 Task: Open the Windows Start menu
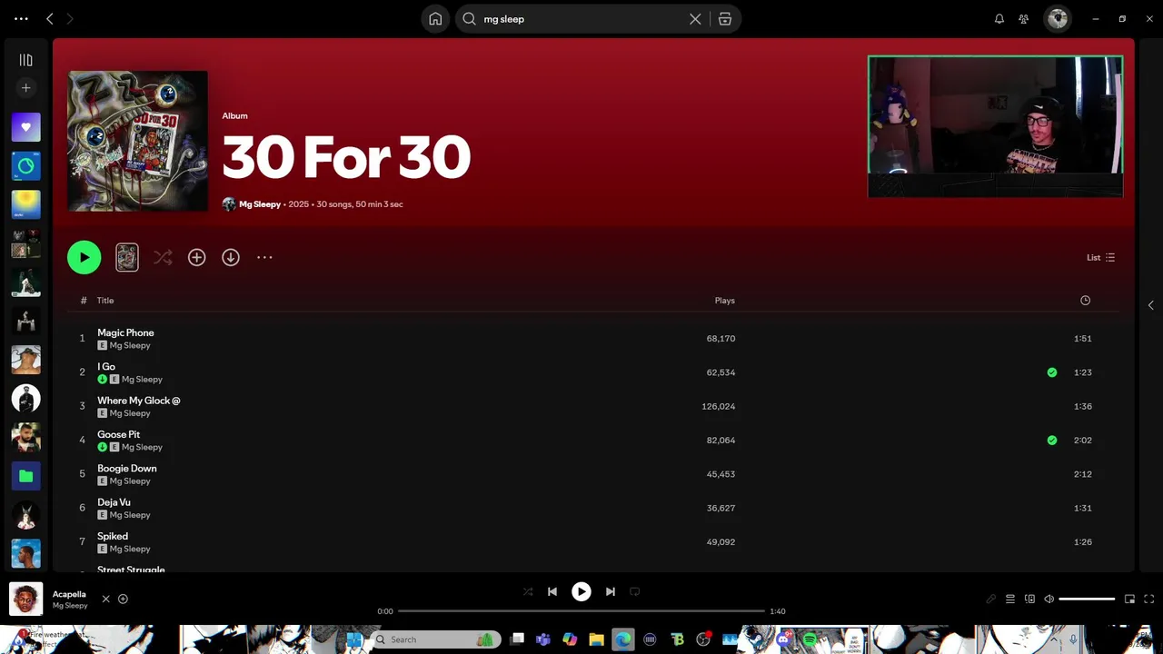pyautogui.click(x=353, y=639)
